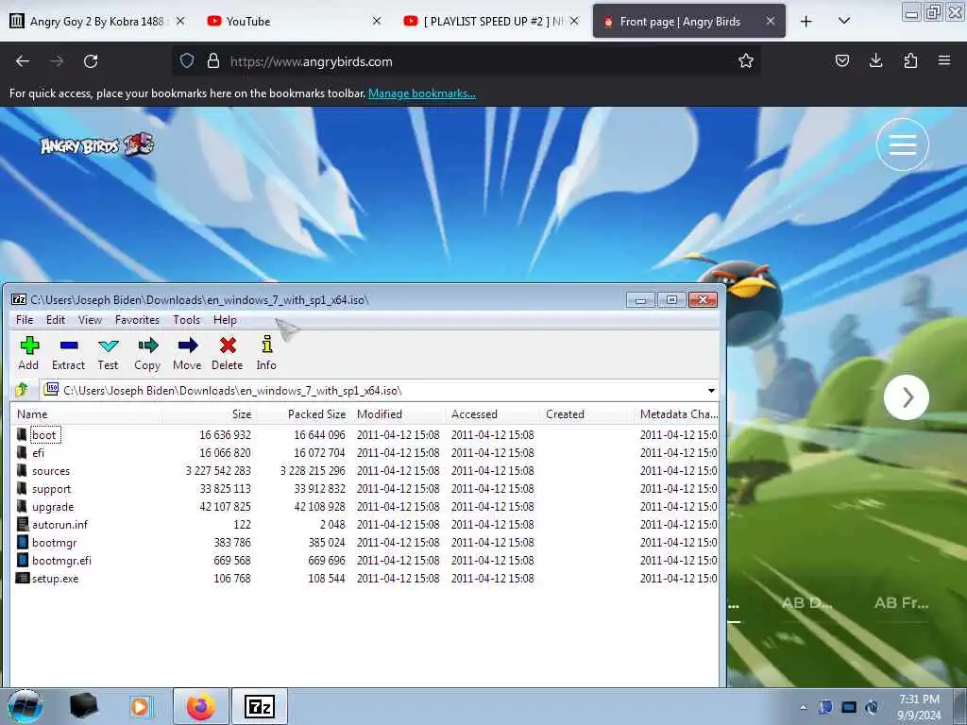Open a new browser tab
Screen dimensions: 967x725
click(806, 21)
